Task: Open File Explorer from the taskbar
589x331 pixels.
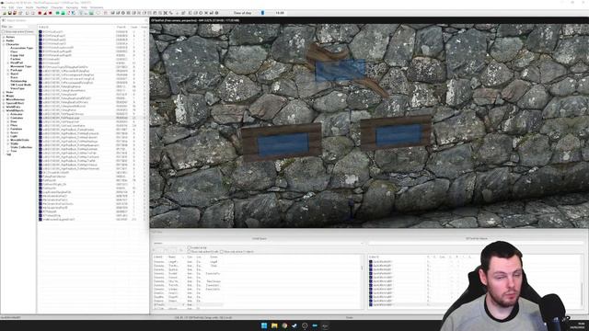Action: pyautogui.click(x=274, y=325)
